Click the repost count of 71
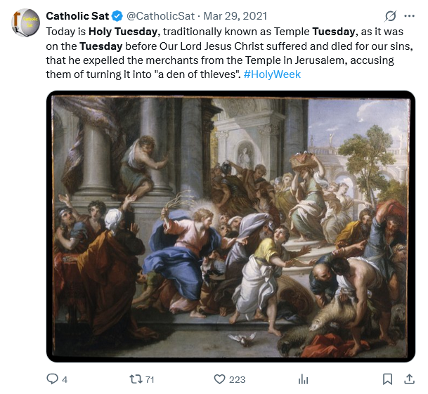Image resolution: width=428 pixels, height=394 pixels. point(150,379)
